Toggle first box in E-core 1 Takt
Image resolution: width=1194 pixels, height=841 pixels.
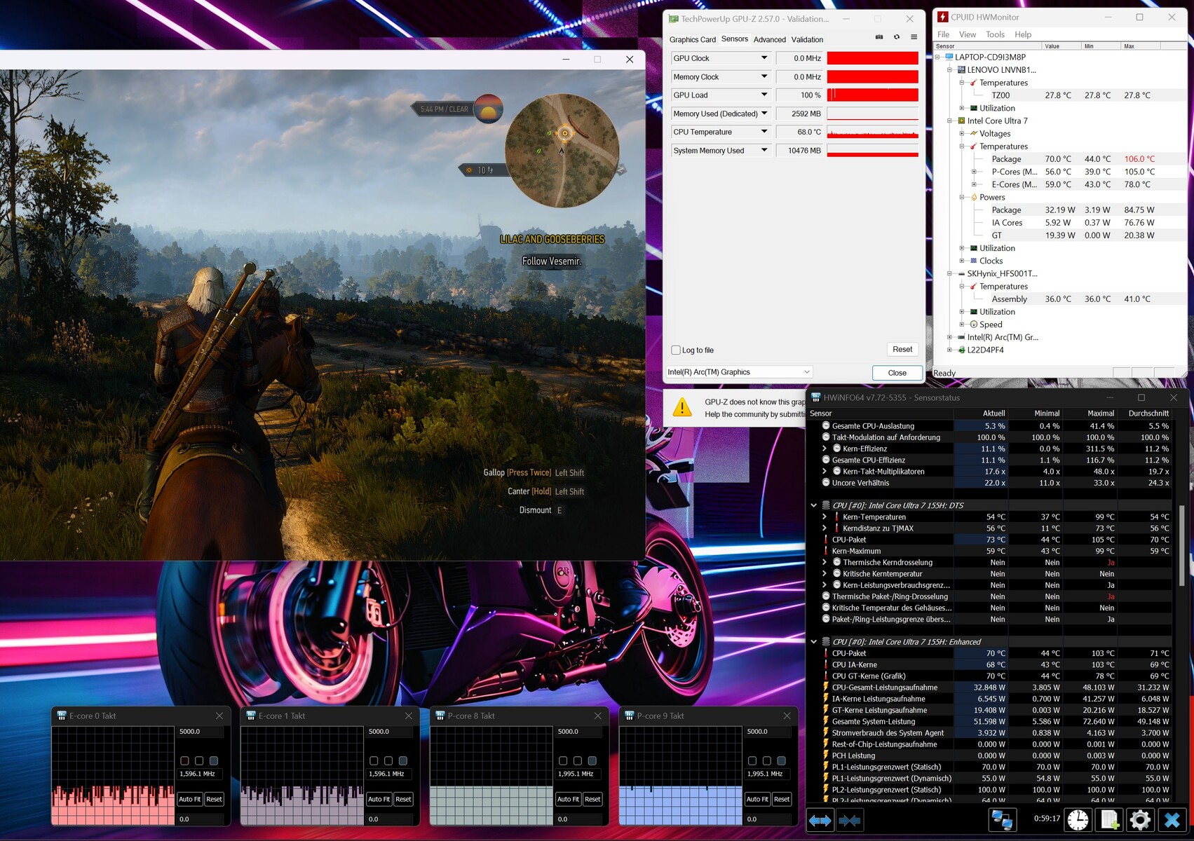(374, 760)
